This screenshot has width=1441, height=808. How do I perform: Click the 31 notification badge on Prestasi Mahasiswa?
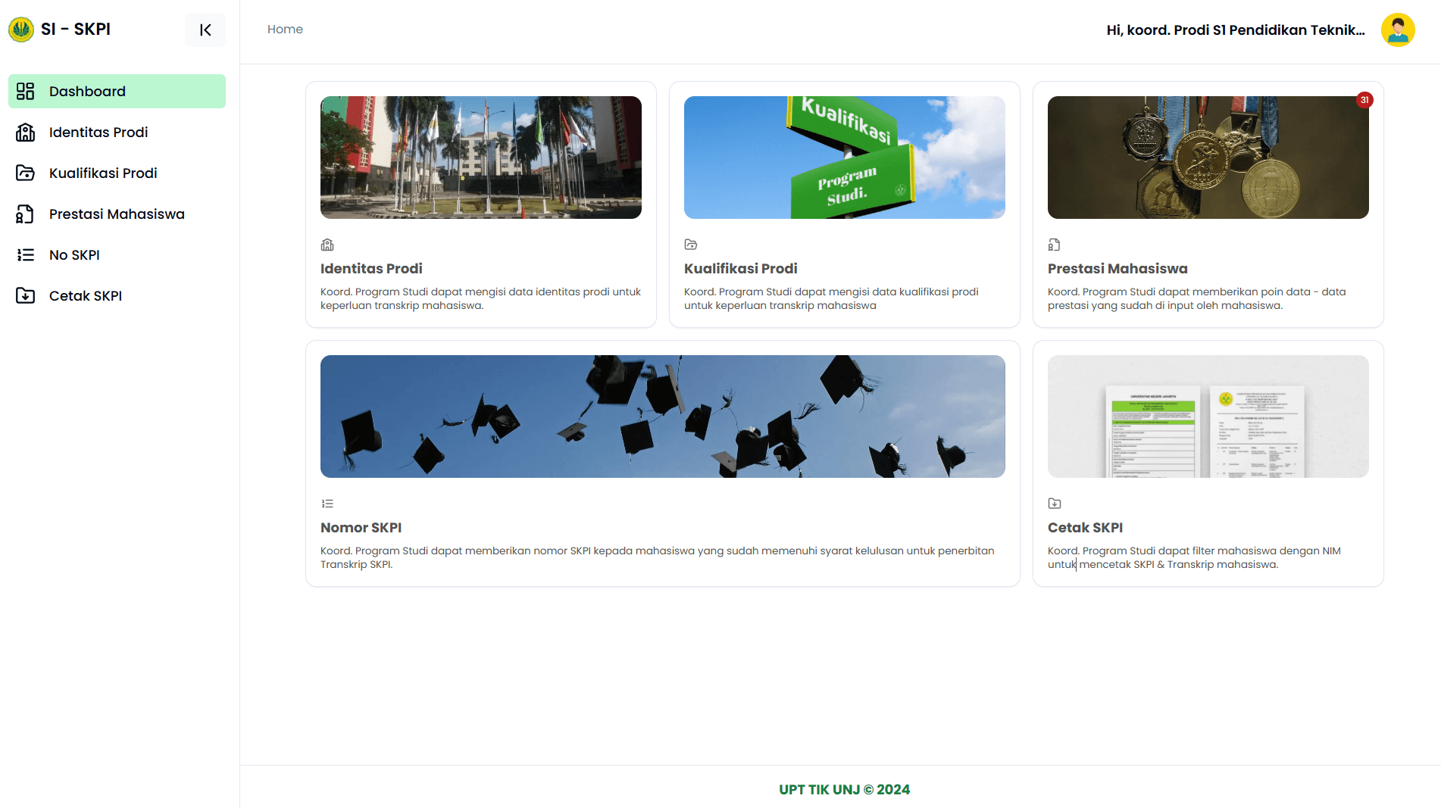click(1364, 99)
